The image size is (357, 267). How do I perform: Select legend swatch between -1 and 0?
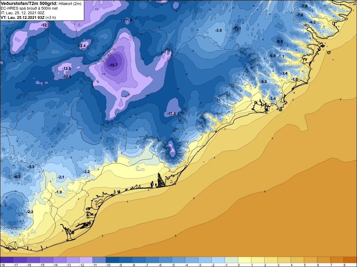231,260
